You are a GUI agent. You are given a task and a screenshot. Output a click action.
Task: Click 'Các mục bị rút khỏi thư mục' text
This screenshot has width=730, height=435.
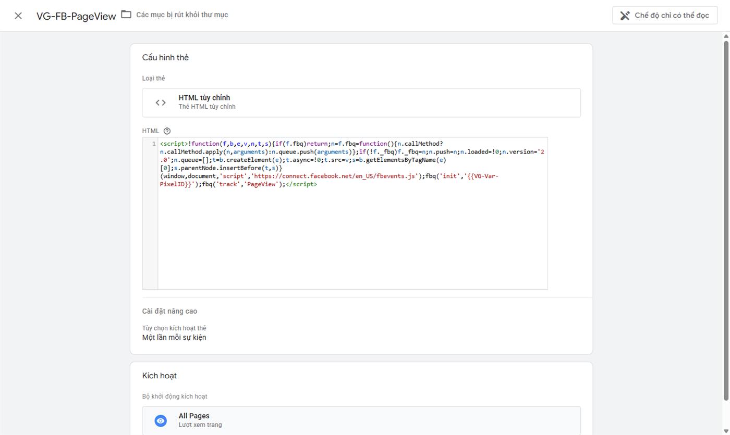[x=182, y=15]
